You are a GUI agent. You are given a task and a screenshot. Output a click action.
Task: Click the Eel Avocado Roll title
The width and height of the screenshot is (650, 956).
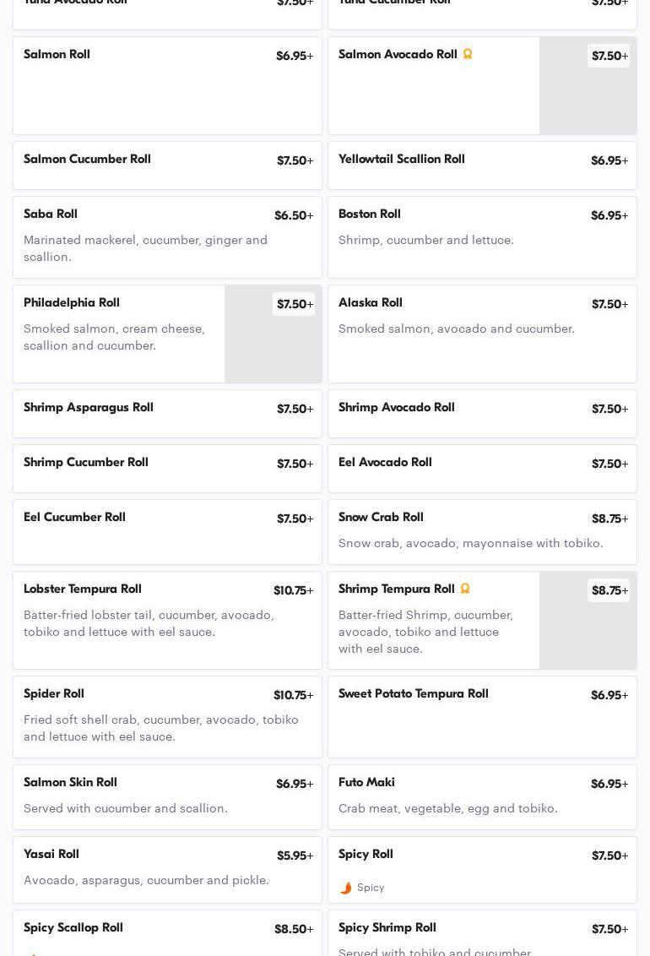(x=385, y=463)
